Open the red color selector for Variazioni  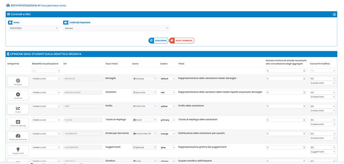point(167,92)
